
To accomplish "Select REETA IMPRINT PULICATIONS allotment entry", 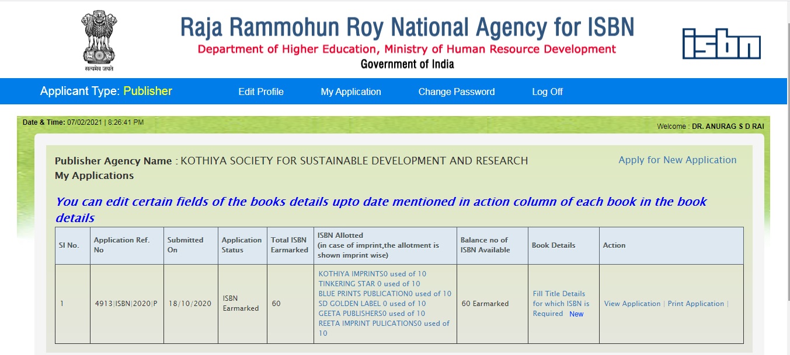I will [x=384, y=328].
